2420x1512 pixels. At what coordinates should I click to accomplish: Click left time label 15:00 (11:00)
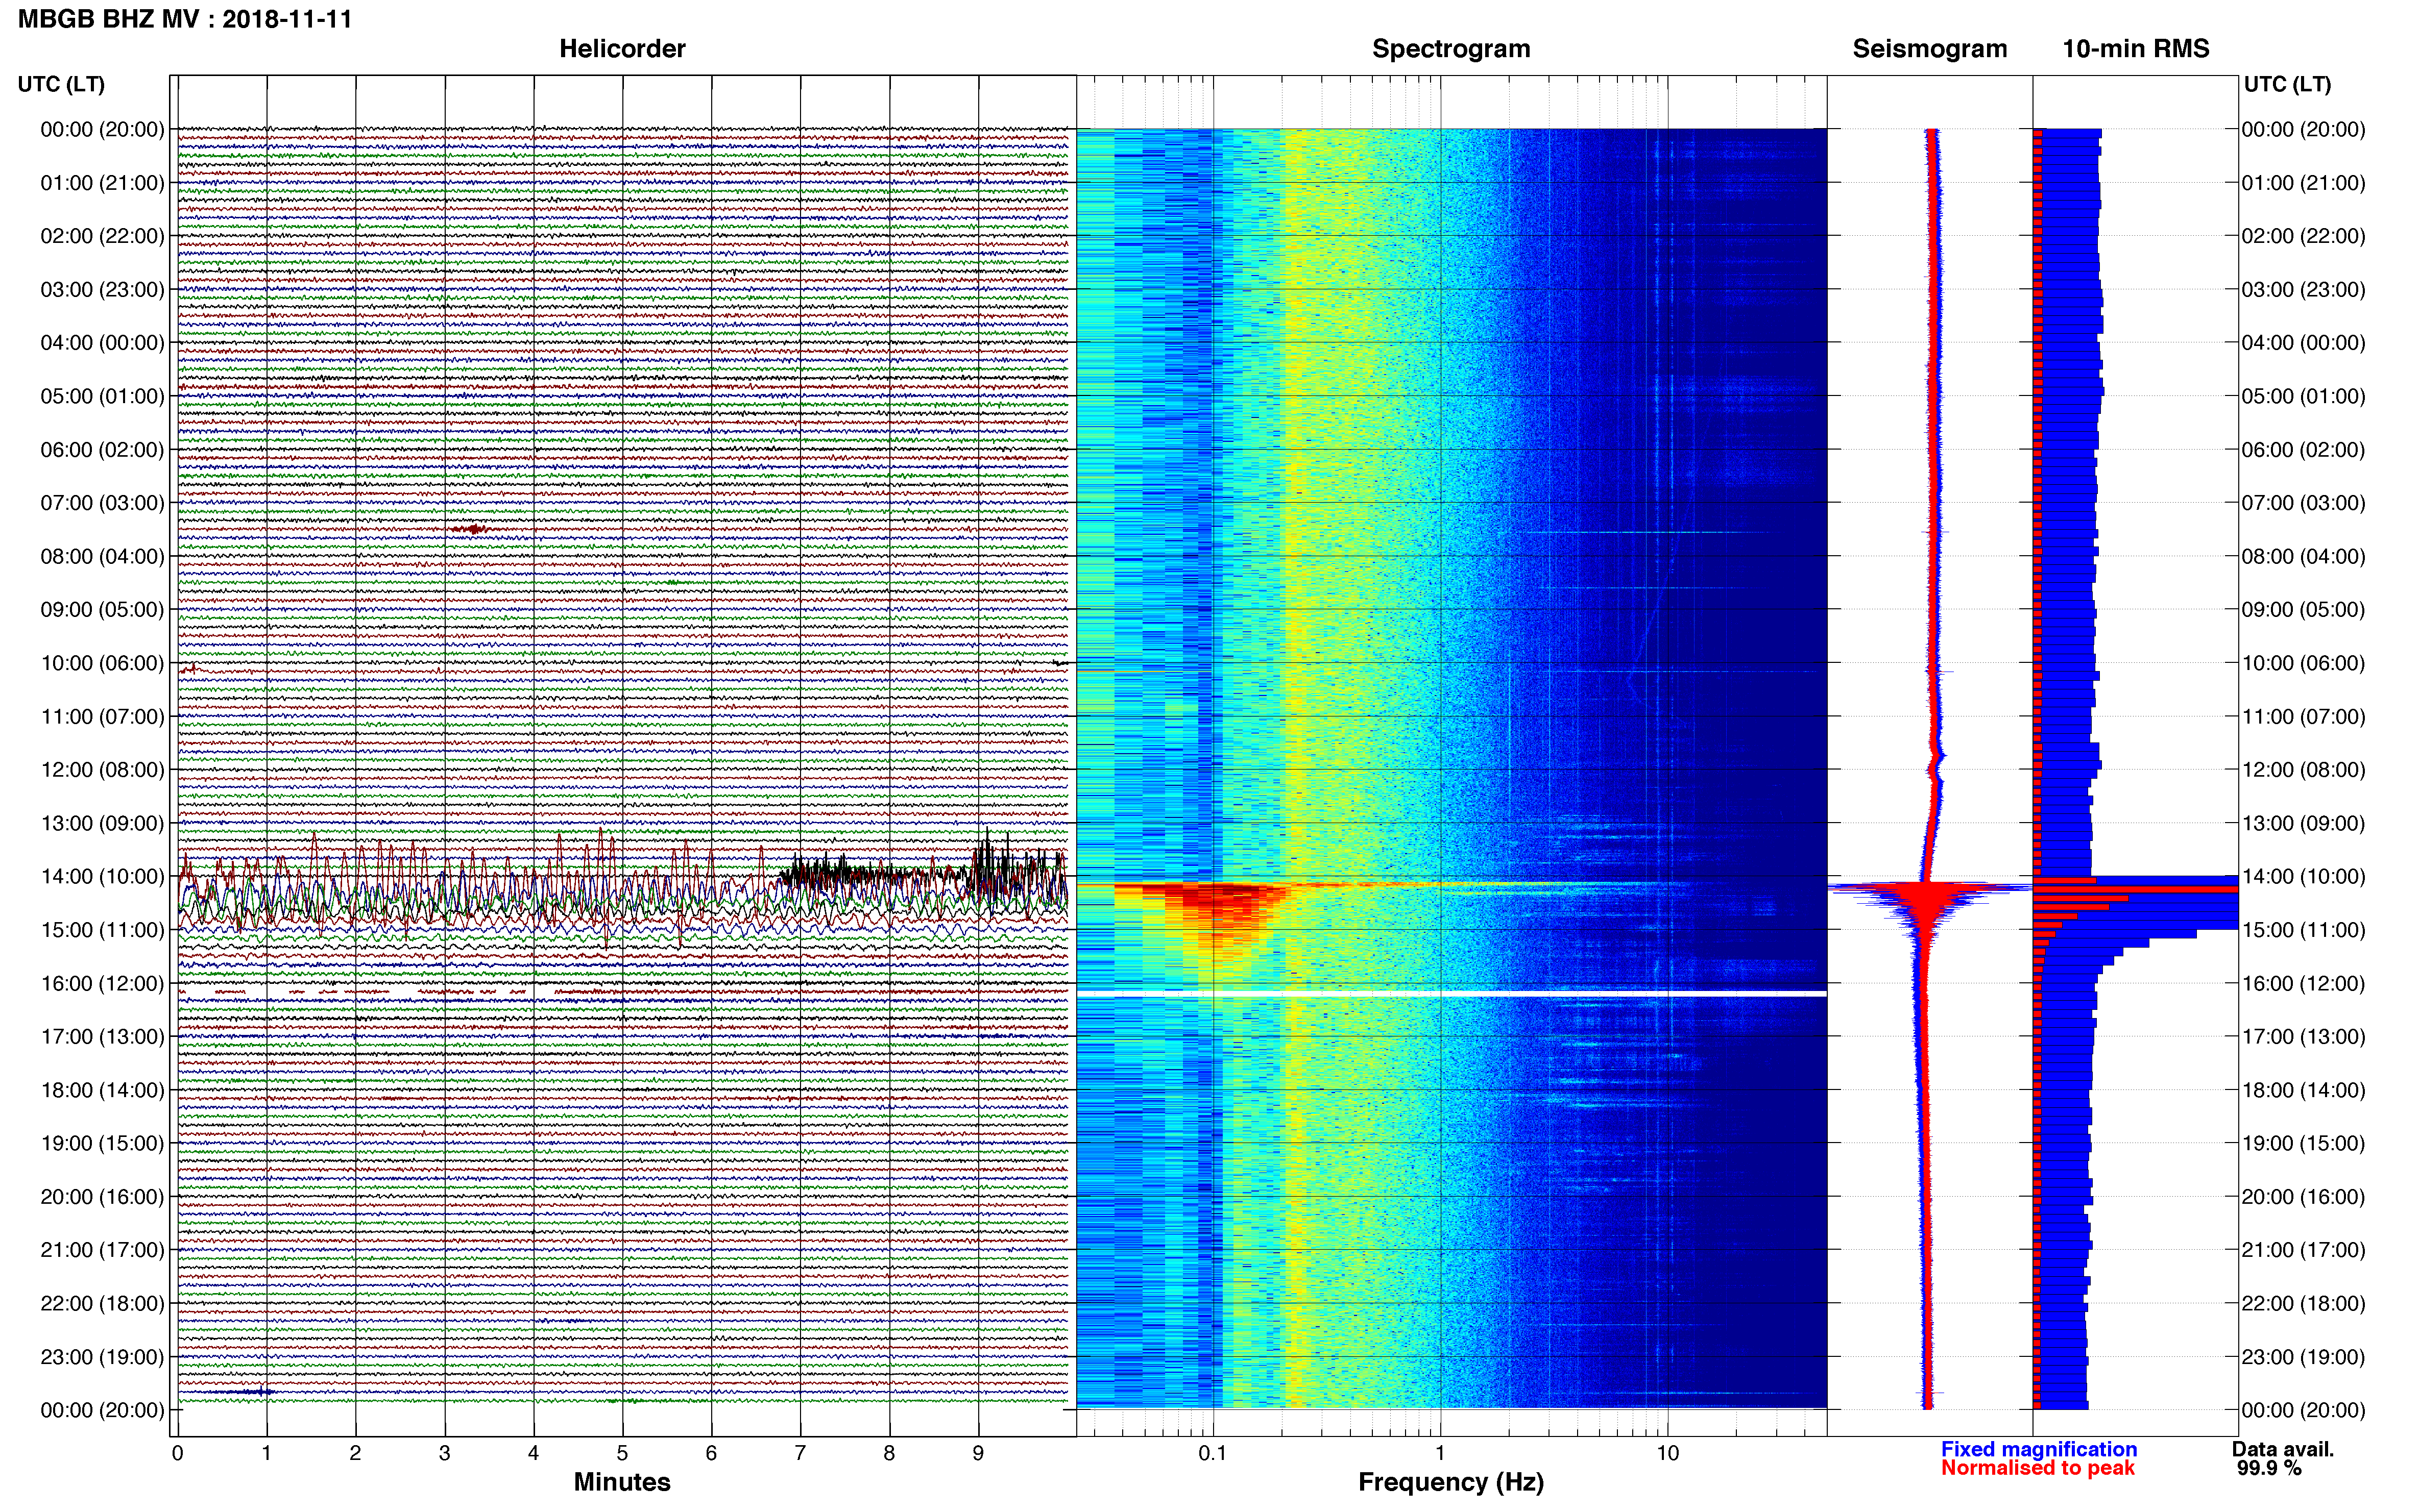[102, 930]
